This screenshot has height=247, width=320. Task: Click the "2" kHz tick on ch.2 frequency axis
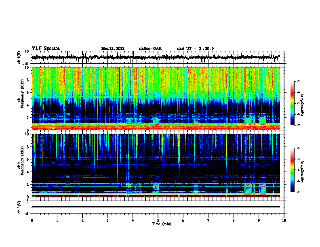28,184
